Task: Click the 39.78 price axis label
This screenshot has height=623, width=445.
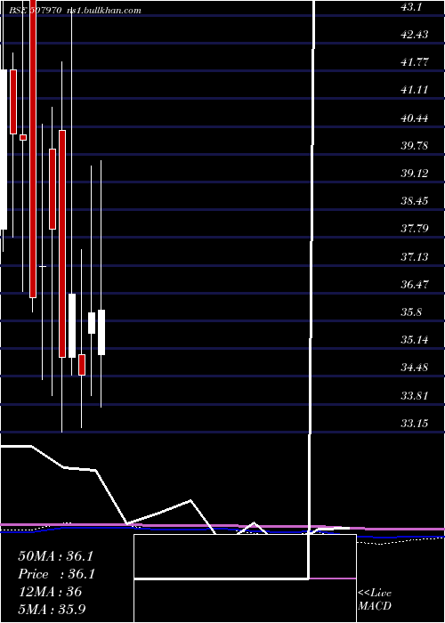Action: (415, 146)
